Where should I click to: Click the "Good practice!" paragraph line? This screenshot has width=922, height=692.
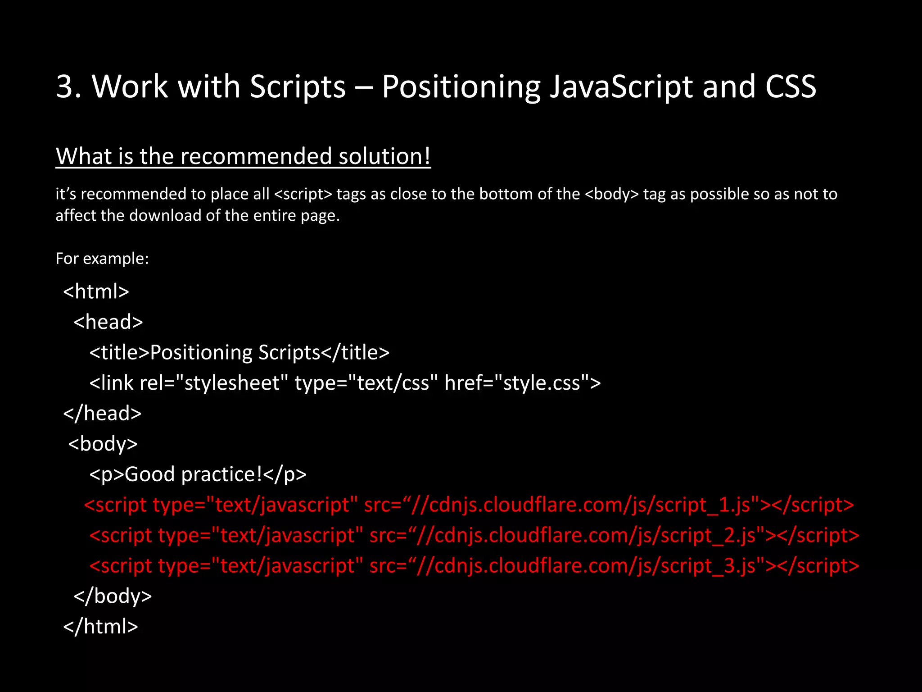[198, 474]
